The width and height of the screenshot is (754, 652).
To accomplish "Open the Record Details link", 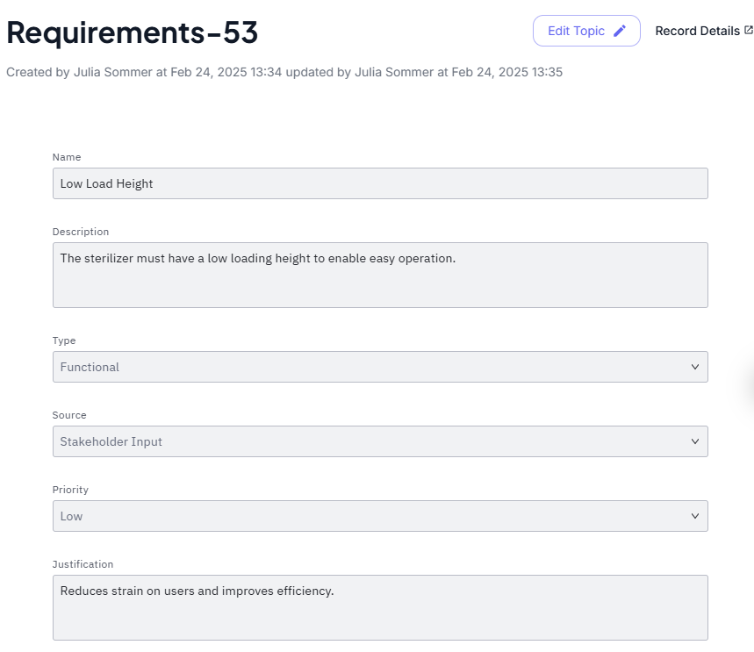I will 697,31.
